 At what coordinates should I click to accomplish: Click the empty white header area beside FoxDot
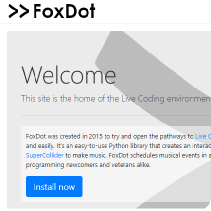(152, 11)
